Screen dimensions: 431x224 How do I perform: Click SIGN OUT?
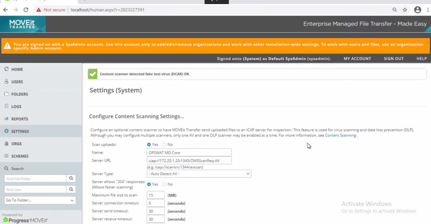pyautogui.click(x=394, y=58)
